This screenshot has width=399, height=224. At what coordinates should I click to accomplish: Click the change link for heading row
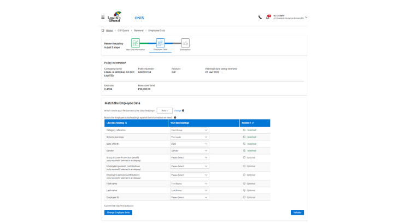tap(177, 110)
